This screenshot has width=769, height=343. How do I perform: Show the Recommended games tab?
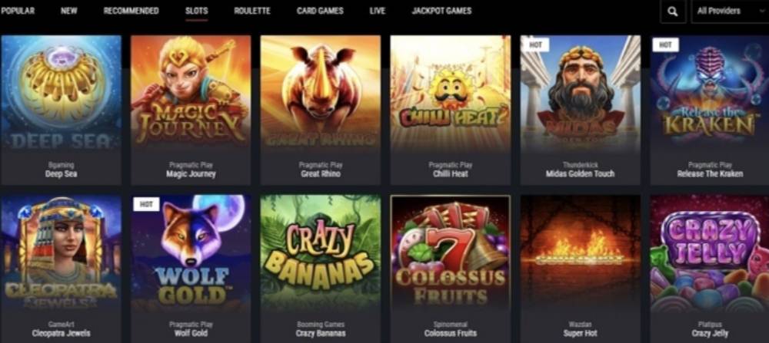[131, 11]
